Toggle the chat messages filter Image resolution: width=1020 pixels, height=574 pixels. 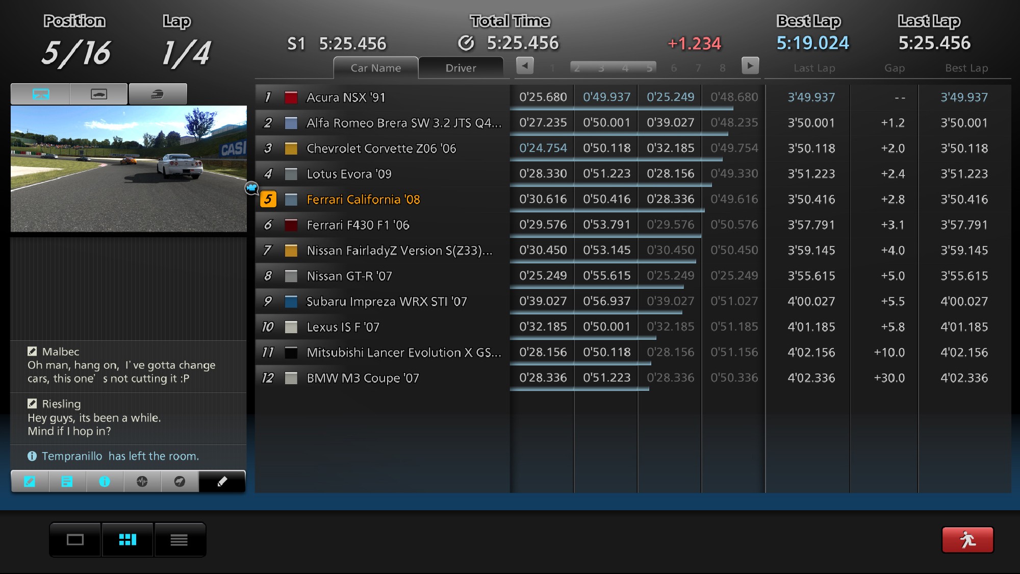(x=30, y=481)
